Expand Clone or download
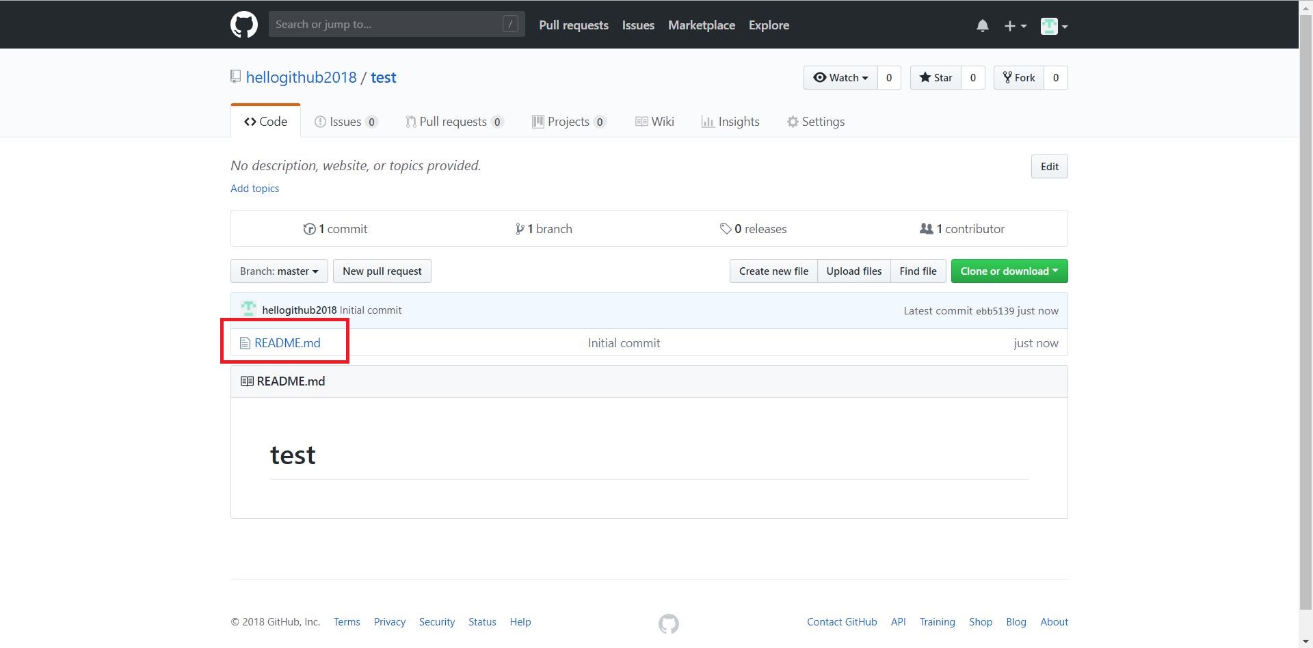 coord(1009,271)
